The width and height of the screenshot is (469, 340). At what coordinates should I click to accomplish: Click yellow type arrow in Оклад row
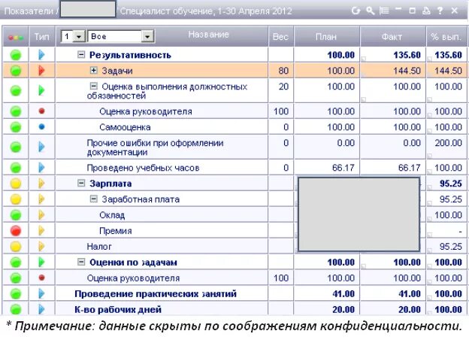[41, 215]
